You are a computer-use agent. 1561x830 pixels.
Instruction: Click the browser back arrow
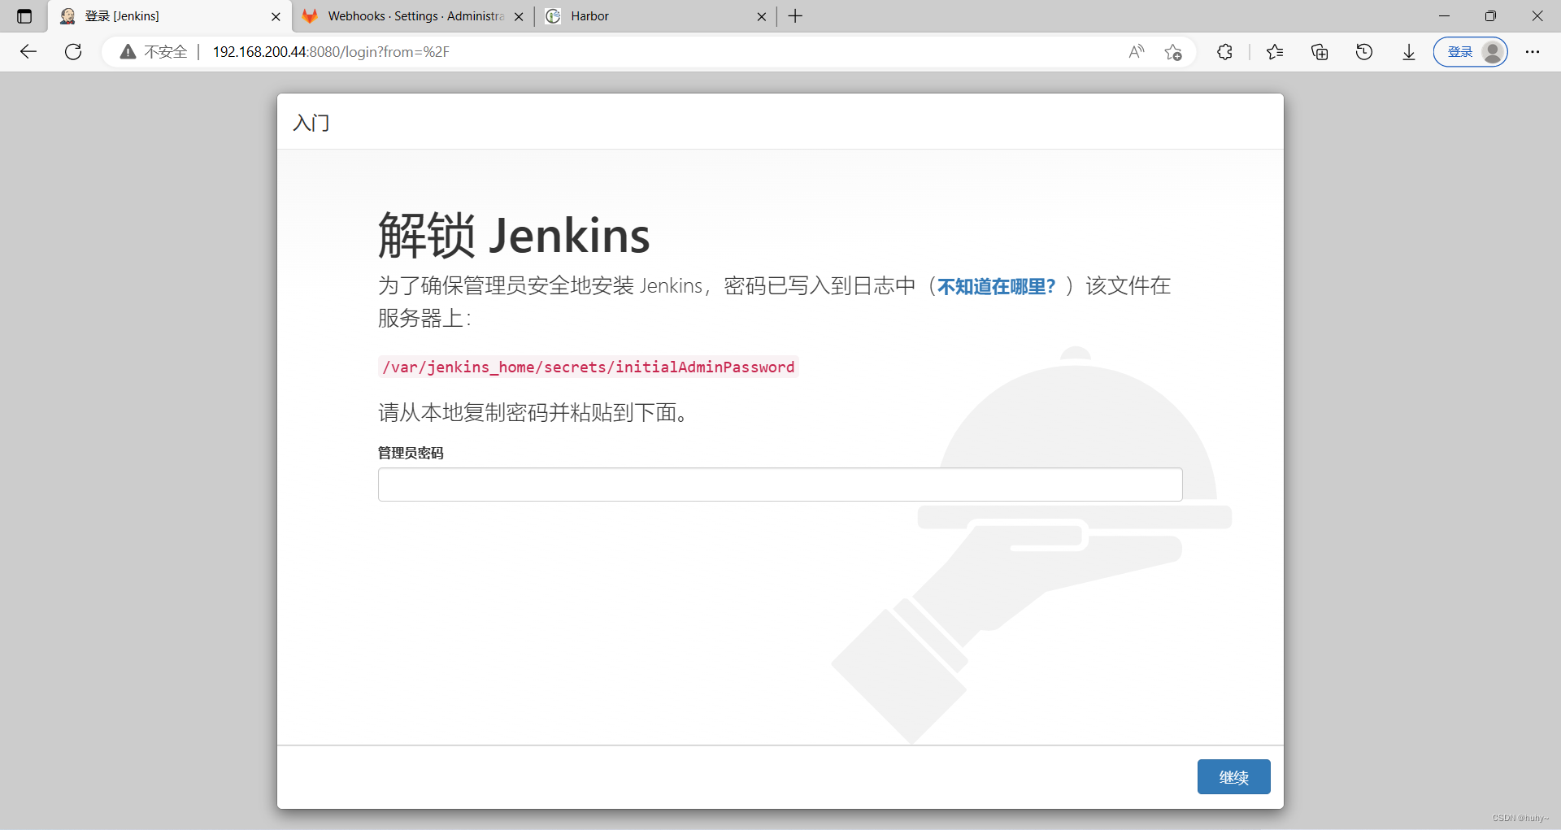click(28, 52)
